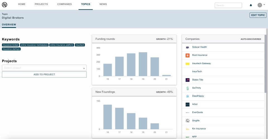
Task: Click the companies list scrollbar
Action: [265, 64]
